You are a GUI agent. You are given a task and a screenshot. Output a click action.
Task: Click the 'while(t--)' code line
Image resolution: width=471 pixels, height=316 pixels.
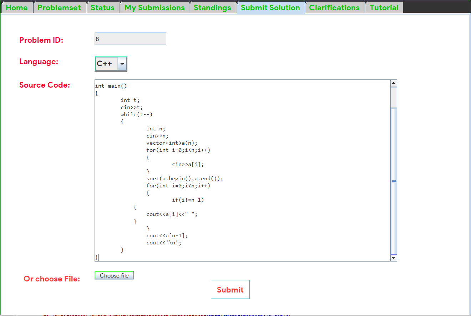(137, 114)
